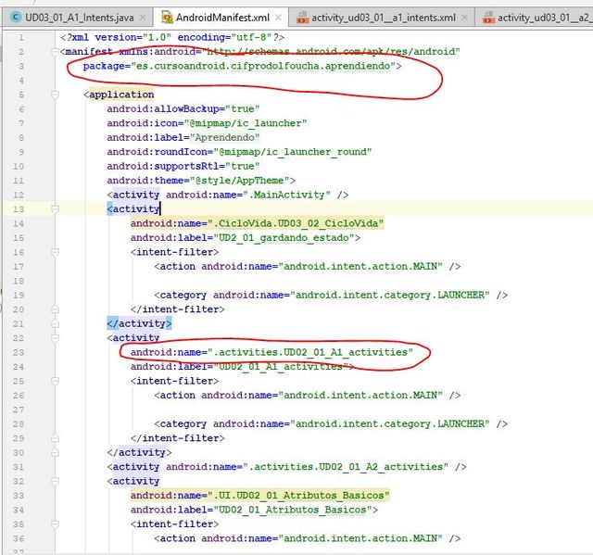Collapse the application tag fold marker on line 5
The width and height of the screenshot is (593, 555).
55,95
